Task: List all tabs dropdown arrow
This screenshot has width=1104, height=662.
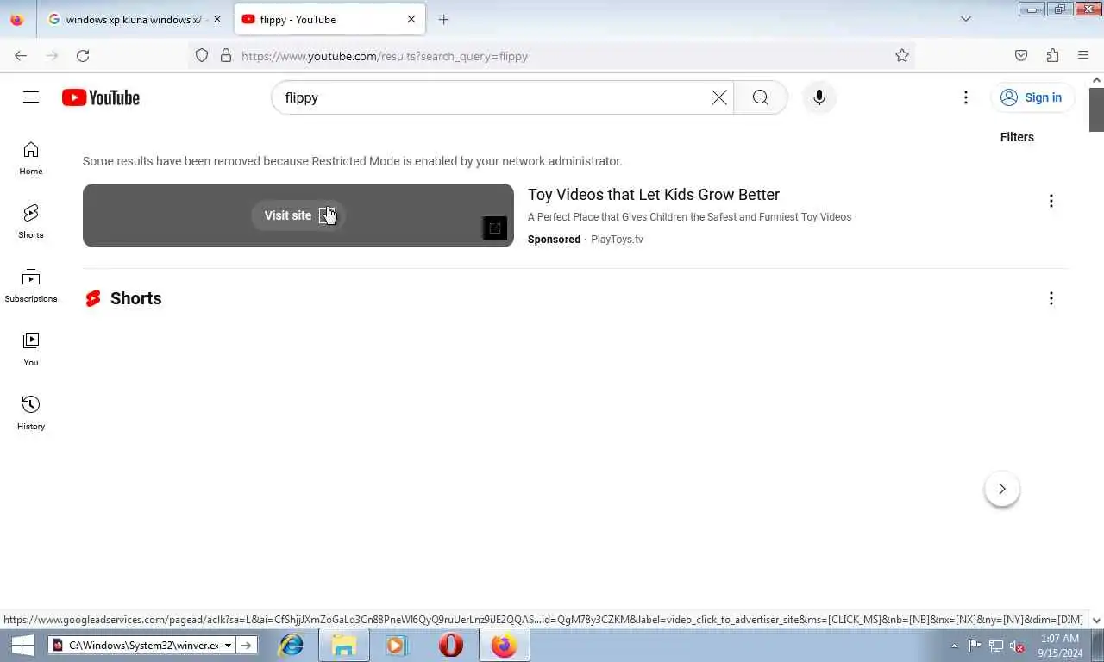Action: 966,19
